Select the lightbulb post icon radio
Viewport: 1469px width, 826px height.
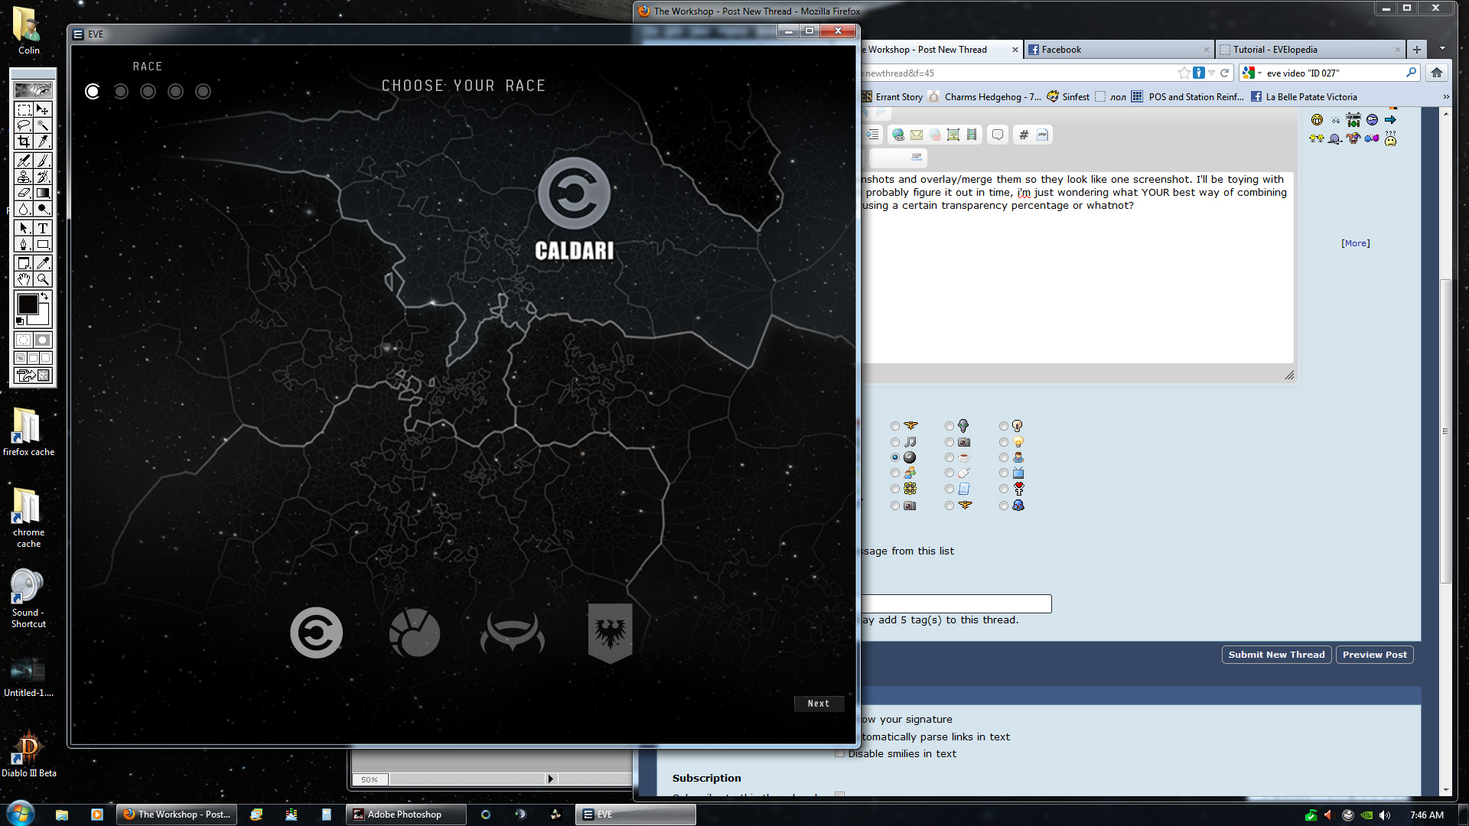pyautogui.click(x=1004, y=442)
